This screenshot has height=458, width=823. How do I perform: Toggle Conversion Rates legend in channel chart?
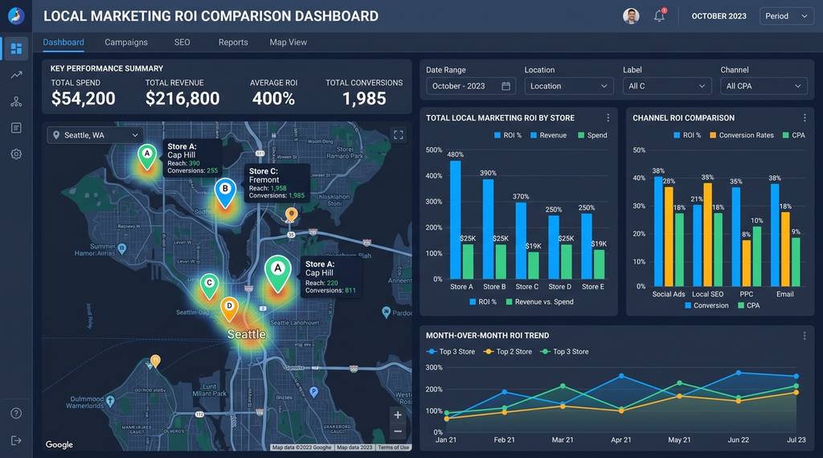742,135
